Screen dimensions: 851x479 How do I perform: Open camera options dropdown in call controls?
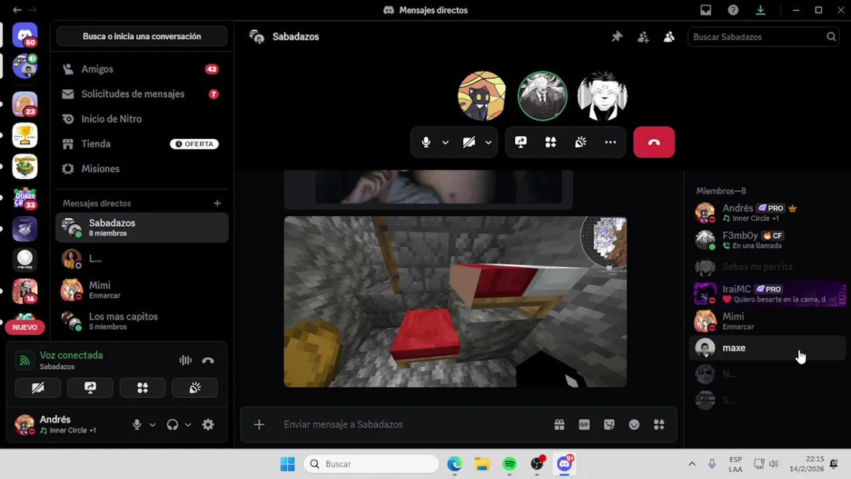tap(488, 142)
